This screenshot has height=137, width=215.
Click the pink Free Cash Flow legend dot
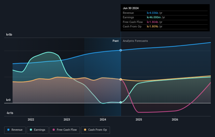(54, 130)
